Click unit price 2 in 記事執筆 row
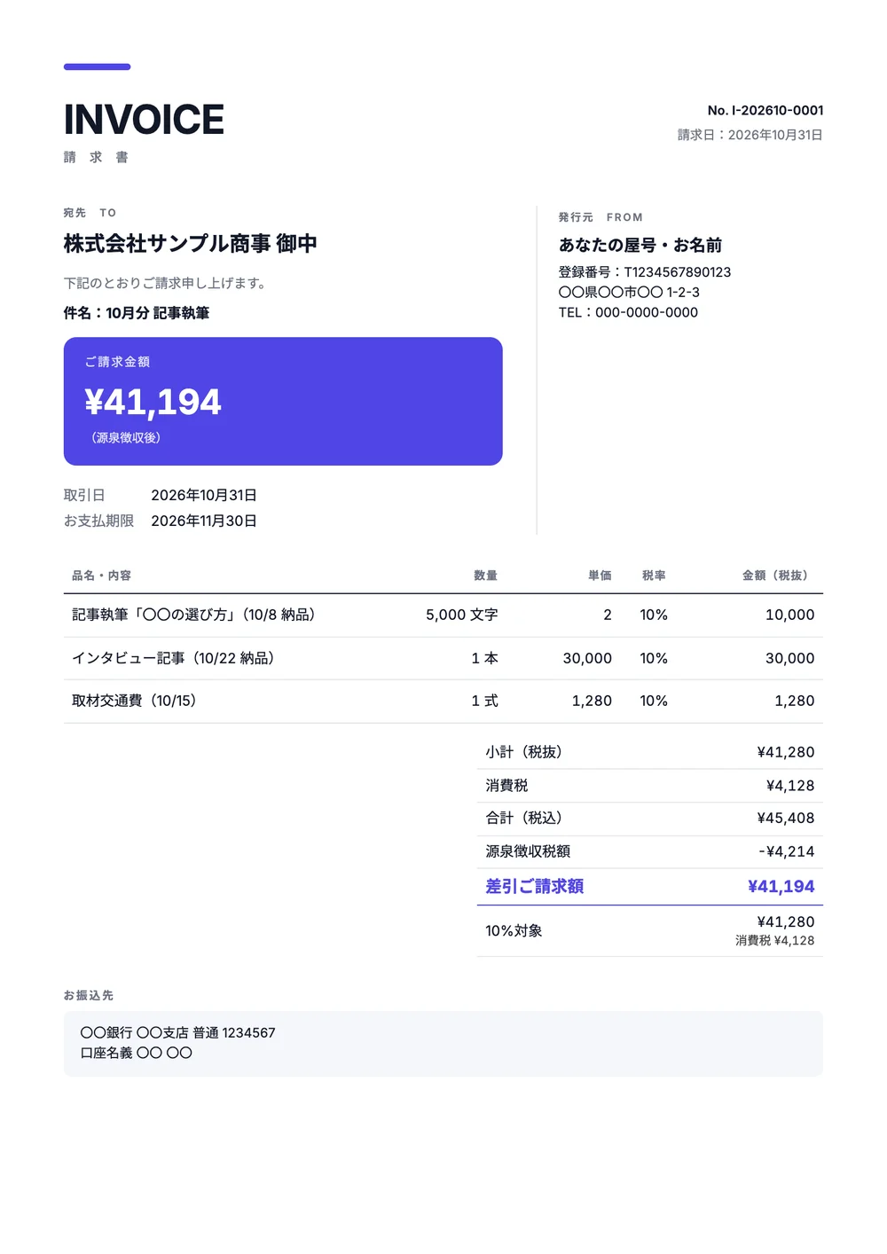The image size is (887, 1254). pos(608,615)
